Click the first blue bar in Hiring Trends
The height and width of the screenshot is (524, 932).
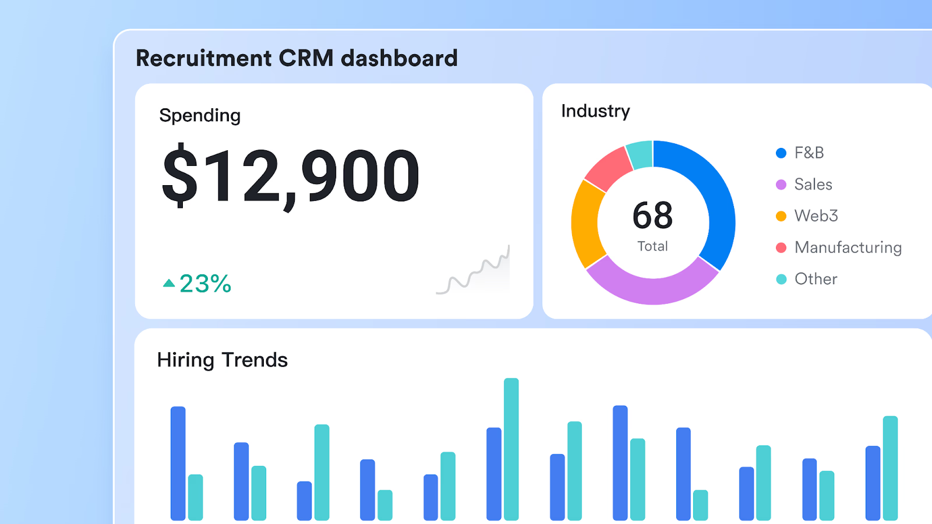pos(178,463)
